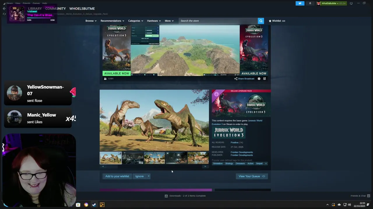Screen dimensions: 373x209
Task: Select third screenshot thumbnail
Action: (x=154, y=158)
